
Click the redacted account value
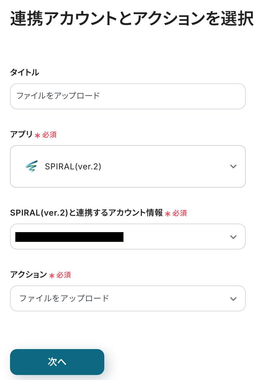pyautogui.click(x=69, y=237)
